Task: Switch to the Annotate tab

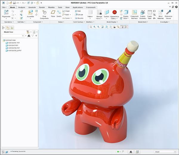Action: tap(32, 7)
